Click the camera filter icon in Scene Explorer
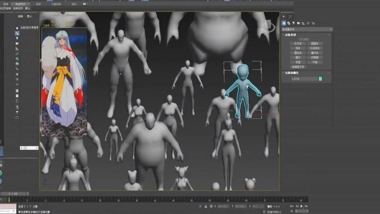 click(17, 43)
